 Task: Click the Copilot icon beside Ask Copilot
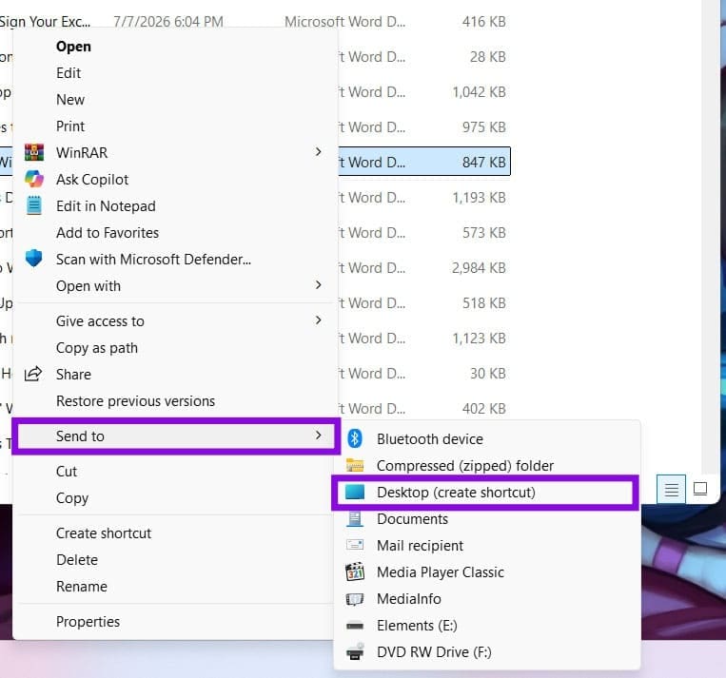click(x=34, y=179)
